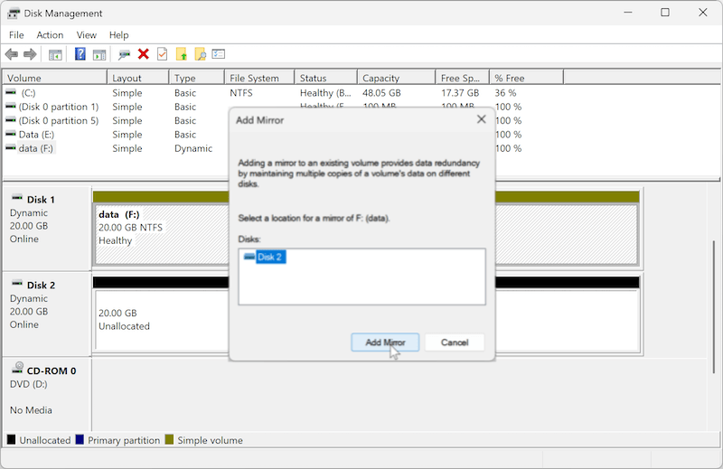Click the red X delete icon
The width and height of the screenshot is (723, 469).
pyautogui.click(x=143, y=54)
